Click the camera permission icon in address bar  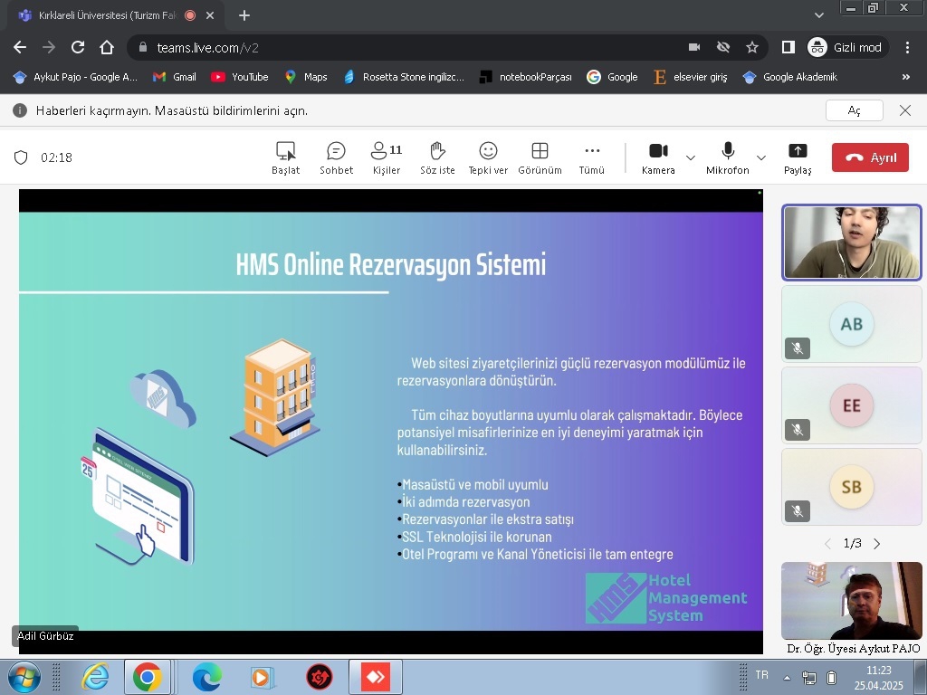pos(694,47)
